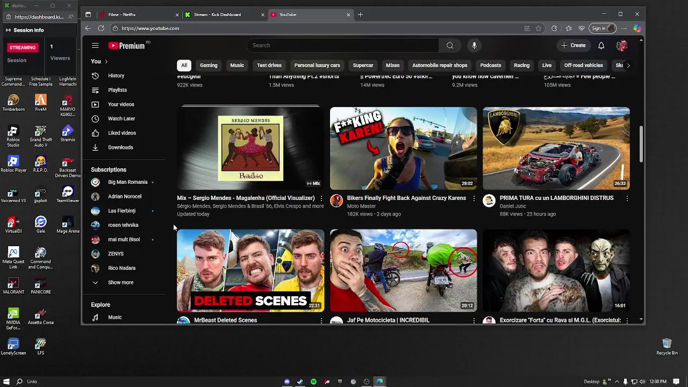Image resolution: width=688 pixels, height=387 pixels.
Task: Show more filter chips with right arrow
Action: click(628, 66)
